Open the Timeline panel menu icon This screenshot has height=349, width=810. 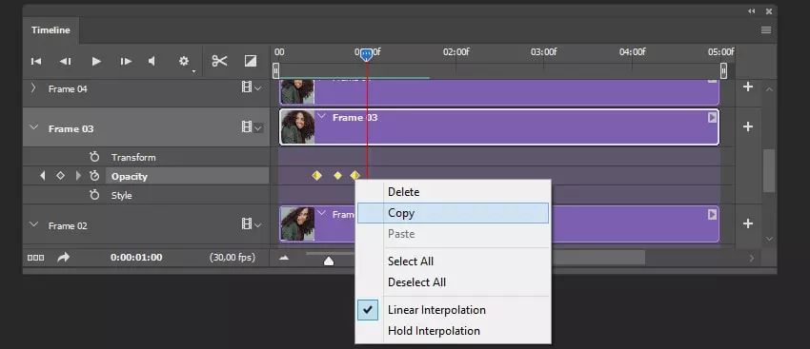766,29
